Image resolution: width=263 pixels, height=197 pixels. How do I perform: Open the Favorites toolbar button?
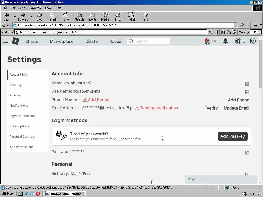(92, 17)
